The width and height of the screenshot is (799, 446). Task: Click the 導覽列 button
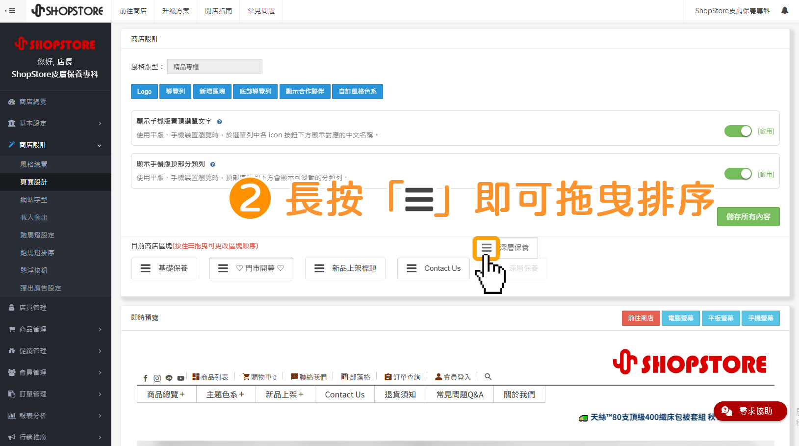[175, 92]
